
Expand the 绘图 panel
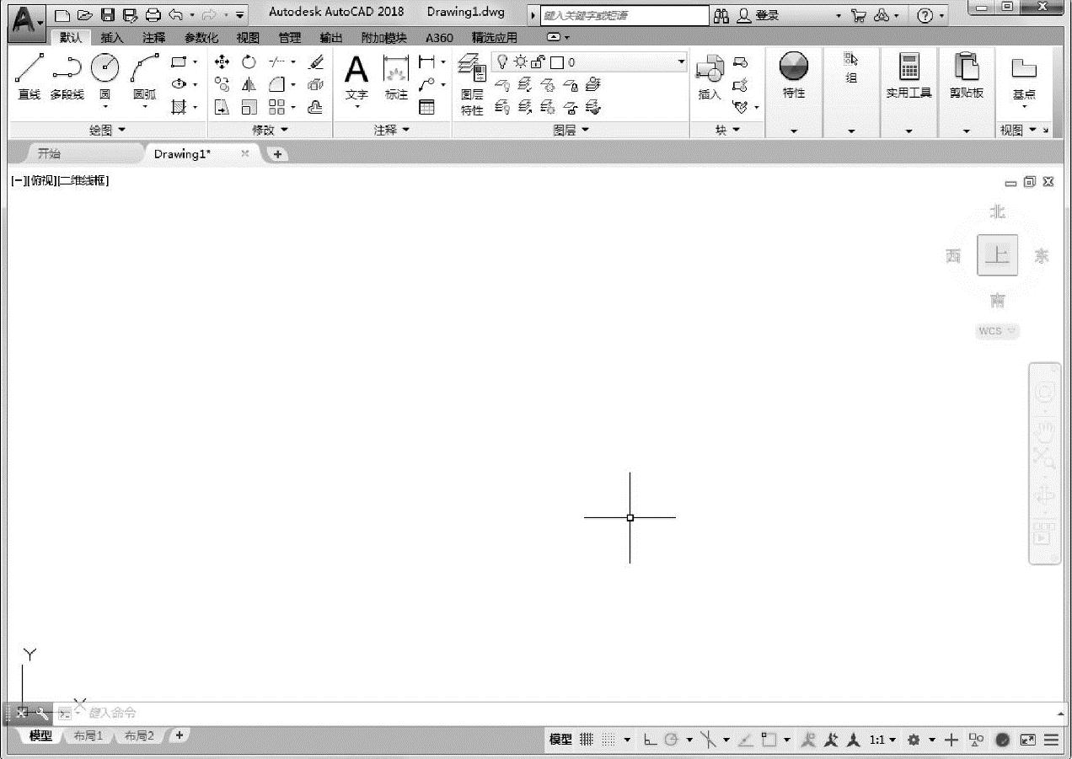107,130
